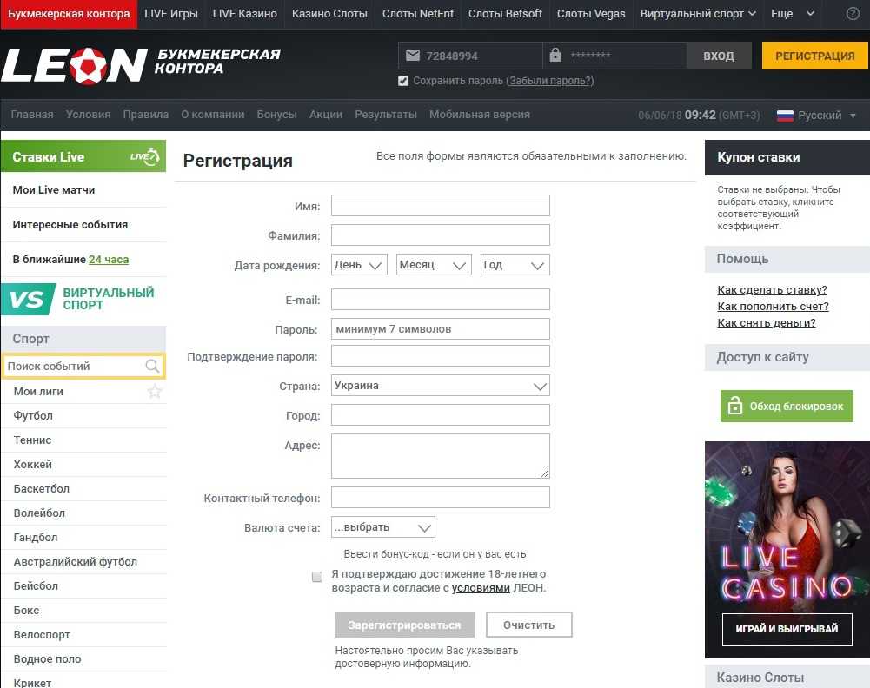Screen dimensions: 870x688
Task: Open О компании in navigation bar
Action: tap(213, 115)
